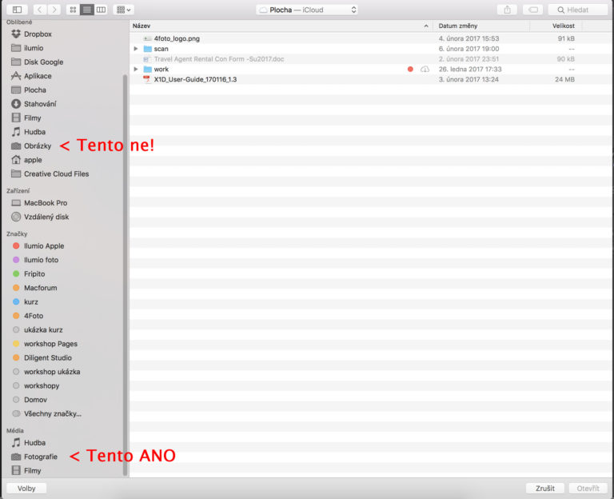Screen dimensions: 614x499
Task: Select the red Ilumio Apple tag
Action: point(44,246)
